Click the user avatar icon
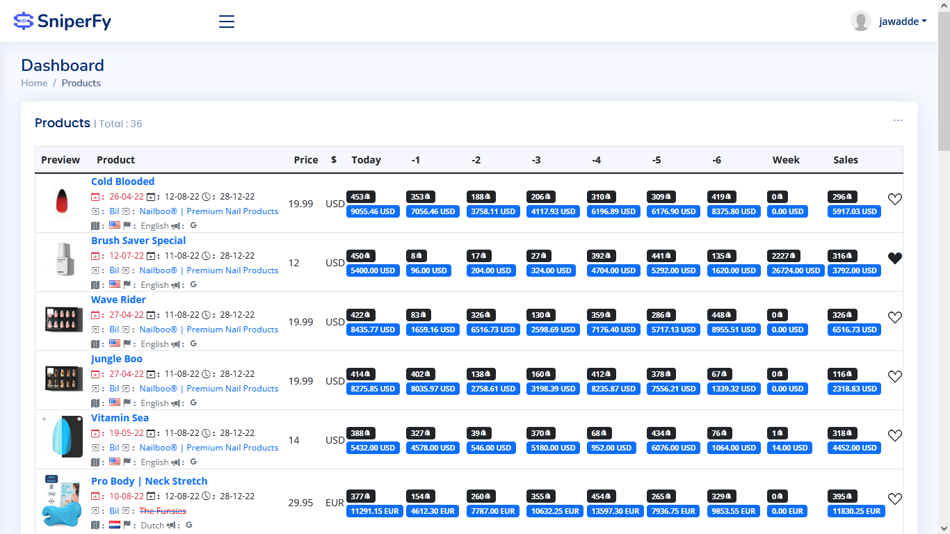Viewport: 950px width, 534px height. tap(861, 22)
